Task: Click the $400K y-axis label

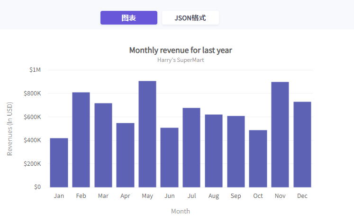Action: tap(32, 140)
